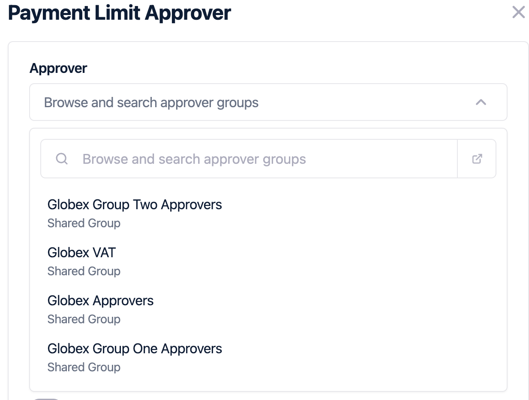Collapse the approver dropdown with the chevron
The image size is (529, 400).
point(481,102)
